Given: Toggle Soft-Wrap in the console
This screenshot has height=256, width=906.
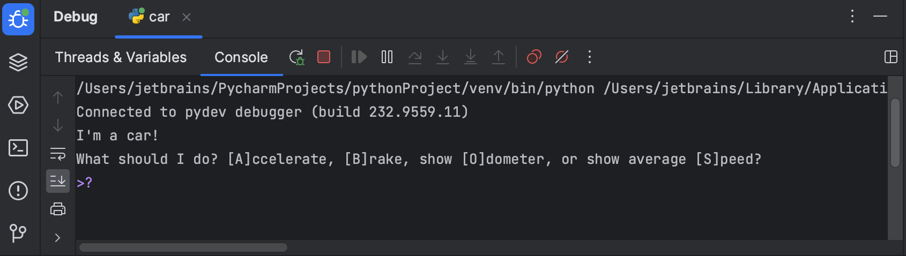Looking at the screenshot, I should pyautogui.click(x=58, y=154).
